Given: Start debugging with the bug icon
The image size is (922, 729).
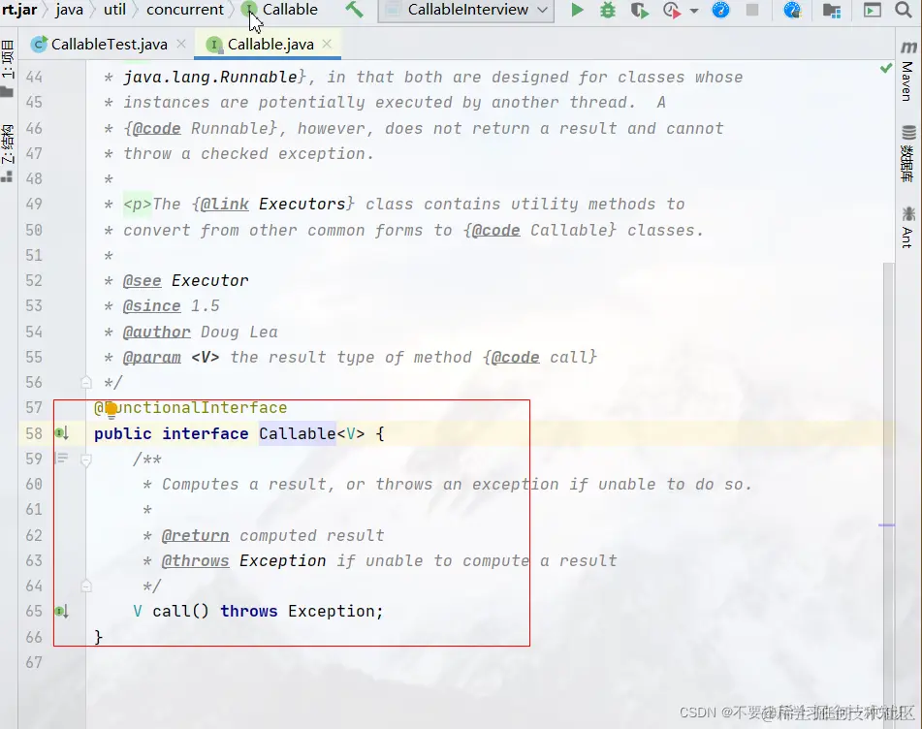Looking at the screenshot, I should coord(608,10).
